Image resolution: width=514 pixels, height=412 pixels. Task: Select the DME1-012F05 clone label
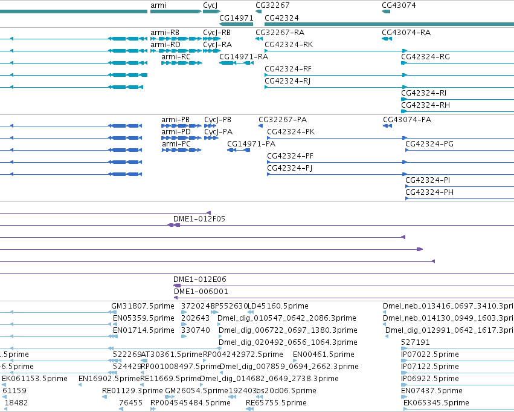(x=199, y=219)
